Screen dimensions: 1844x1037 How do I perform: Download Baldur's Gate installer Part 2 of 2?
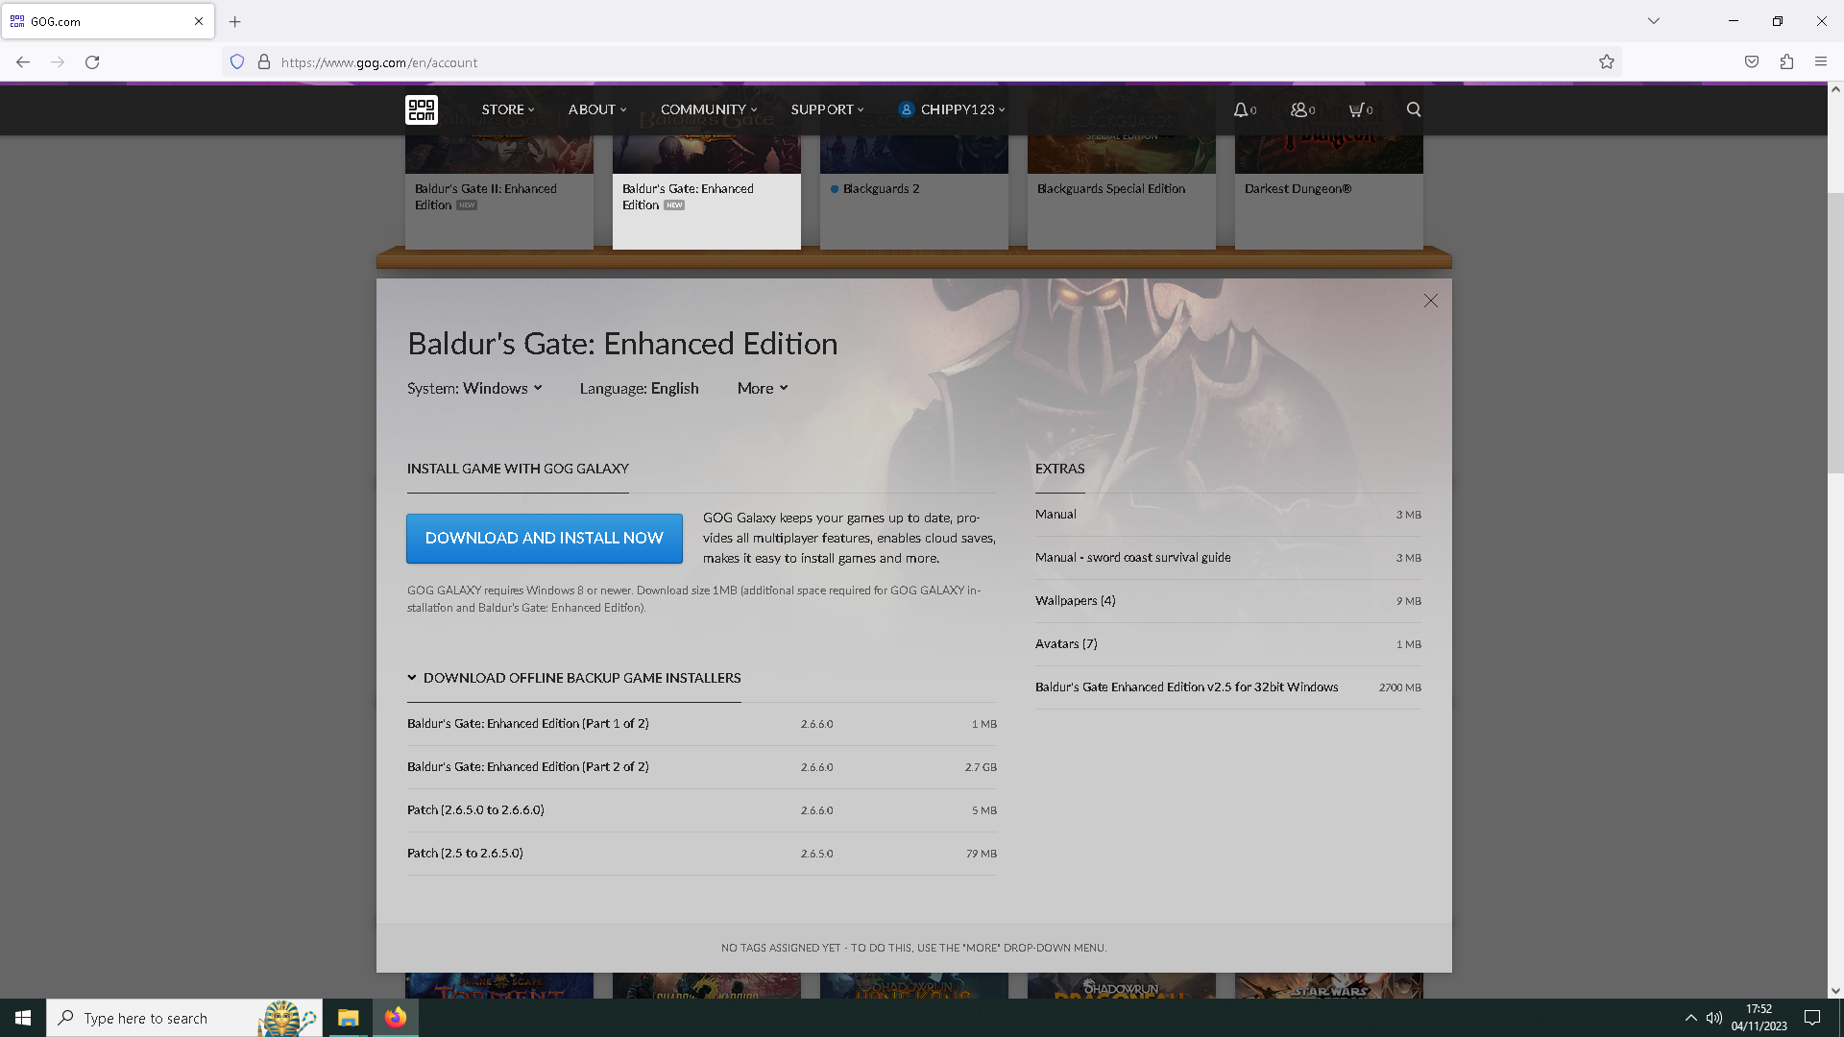pos(702,767)
